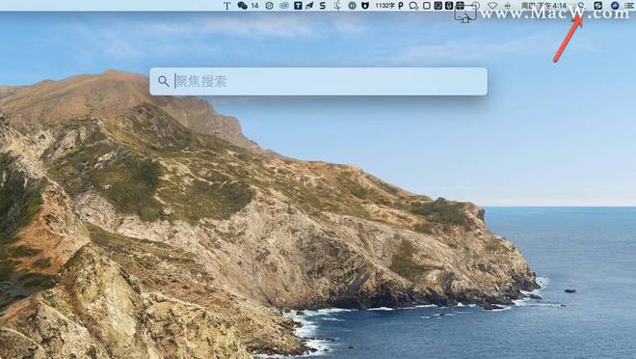This screenshot has width=636, height=359.
Task: Open the Wi-Fi status menu
Action: point(492,5)
